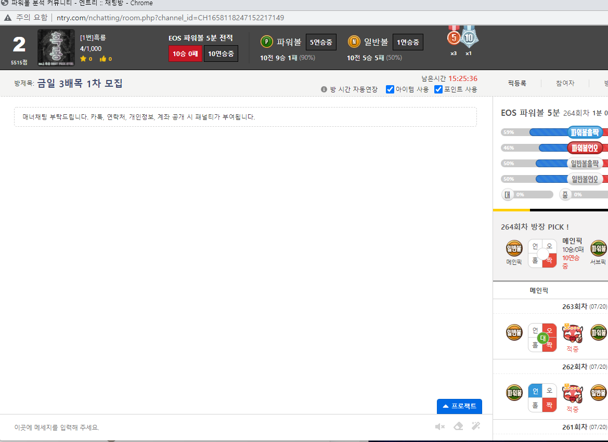This screenshot has height=442, width=608.
Task: Click the 흑룡 profile avatar thumbnail
Action: click(x=53, y=48)
